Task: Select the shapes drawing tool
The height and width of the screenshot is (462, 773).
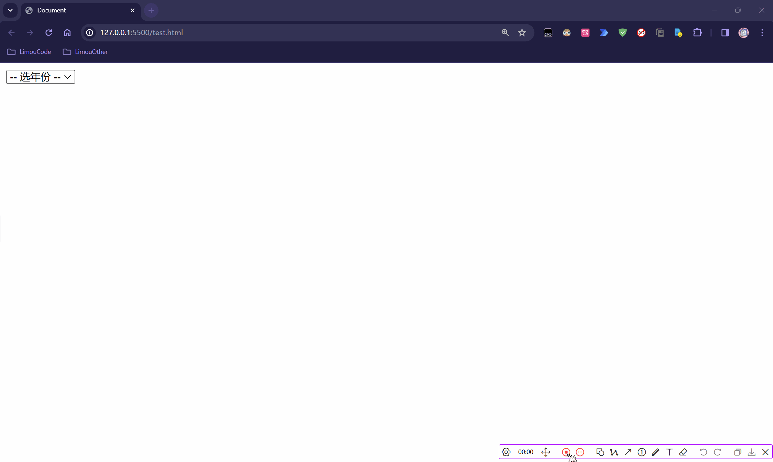Action: [600, 452]
